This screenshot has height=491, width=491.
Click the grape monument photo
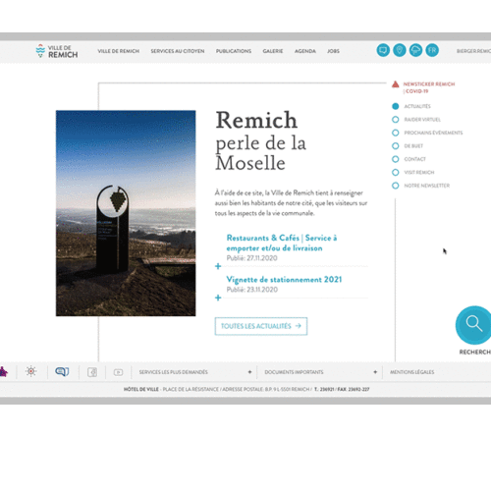coord(126,213)
